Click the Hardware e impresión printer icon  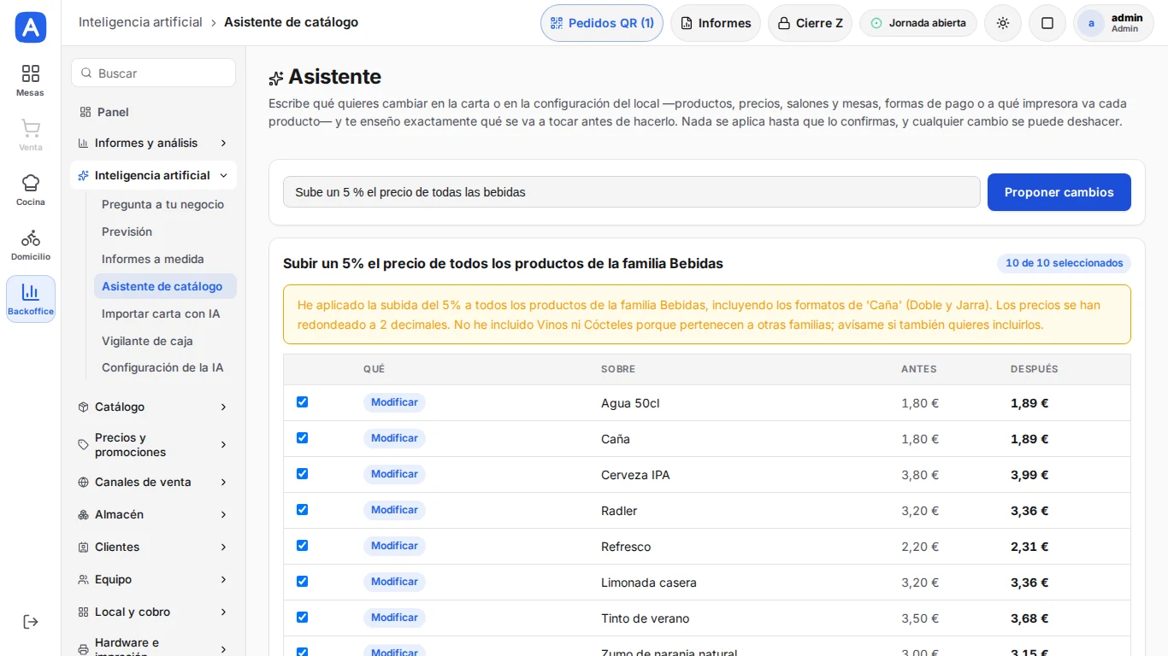coord(84,649)
